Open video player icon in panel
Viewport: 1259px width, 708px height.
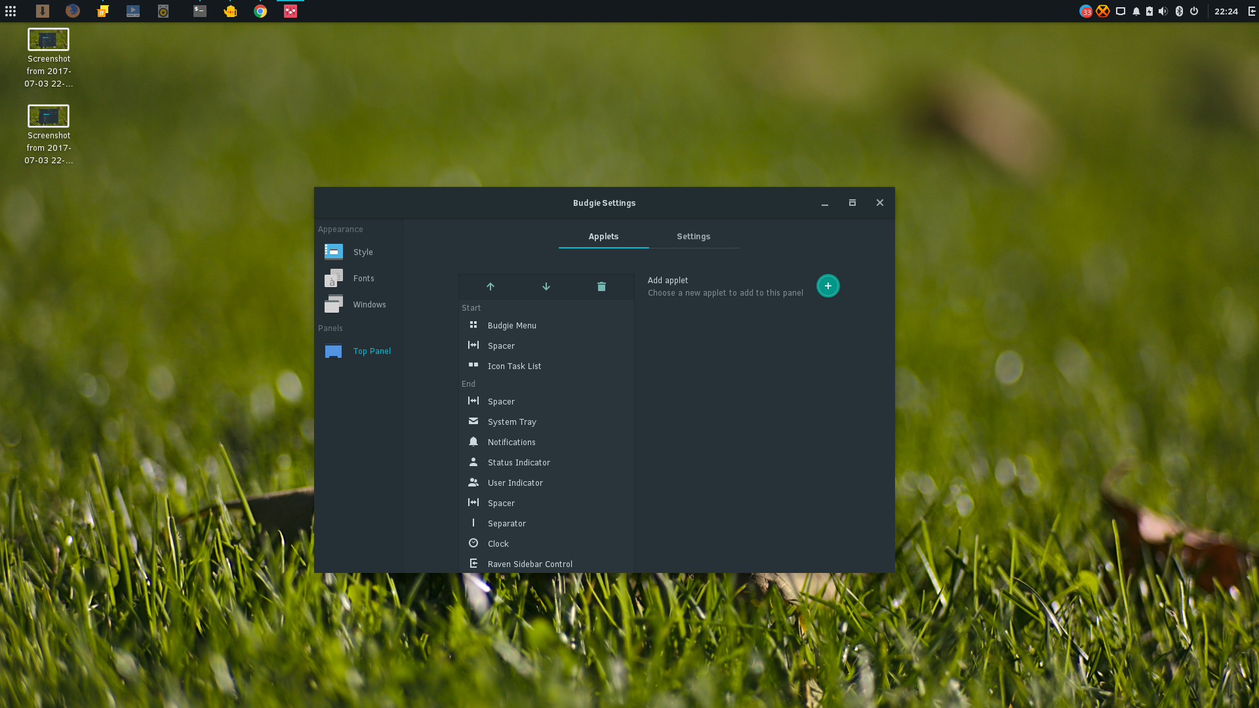coord(133,11)
